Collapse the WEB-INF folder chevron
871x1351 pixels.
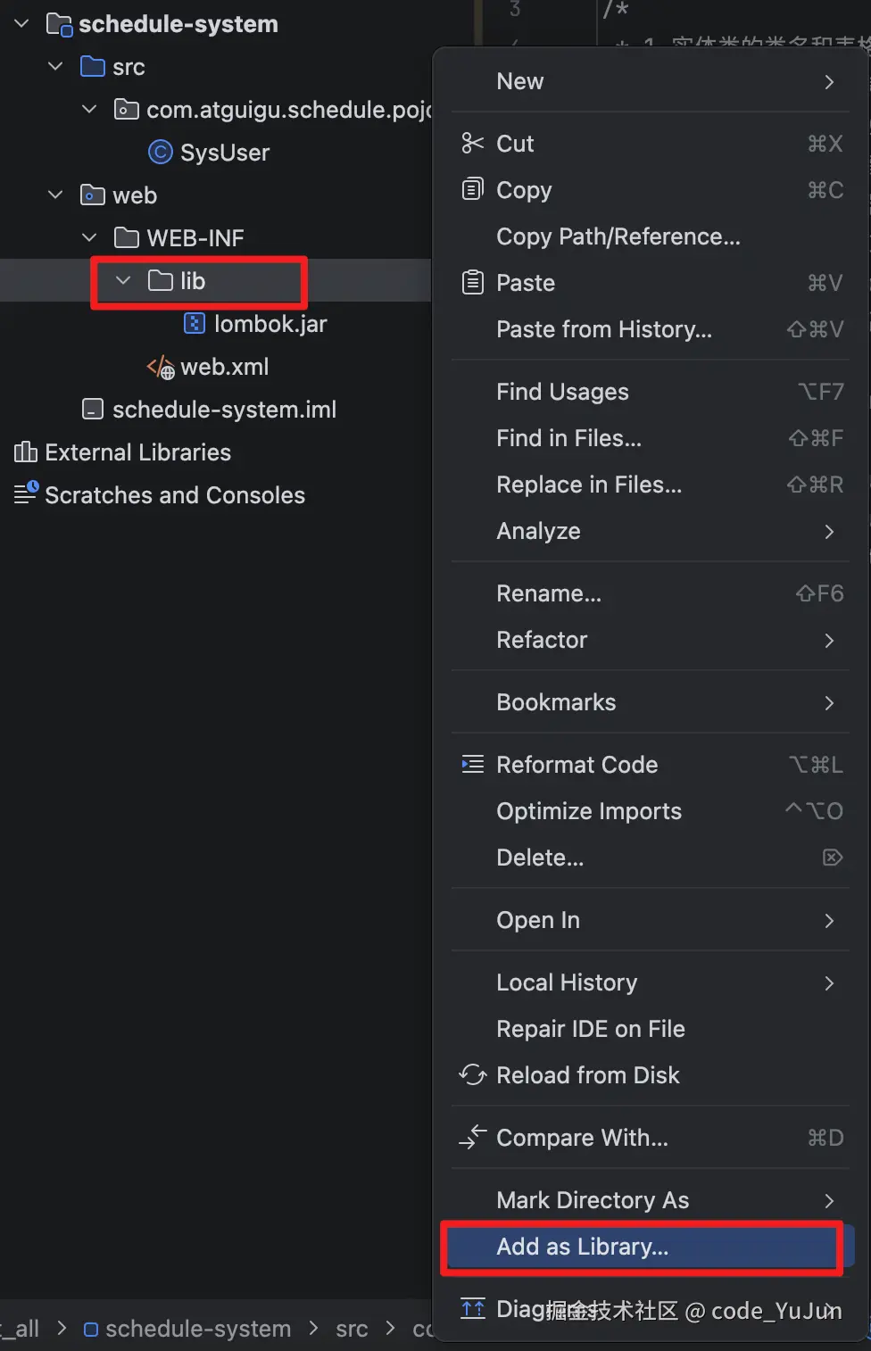pos(89,238)
